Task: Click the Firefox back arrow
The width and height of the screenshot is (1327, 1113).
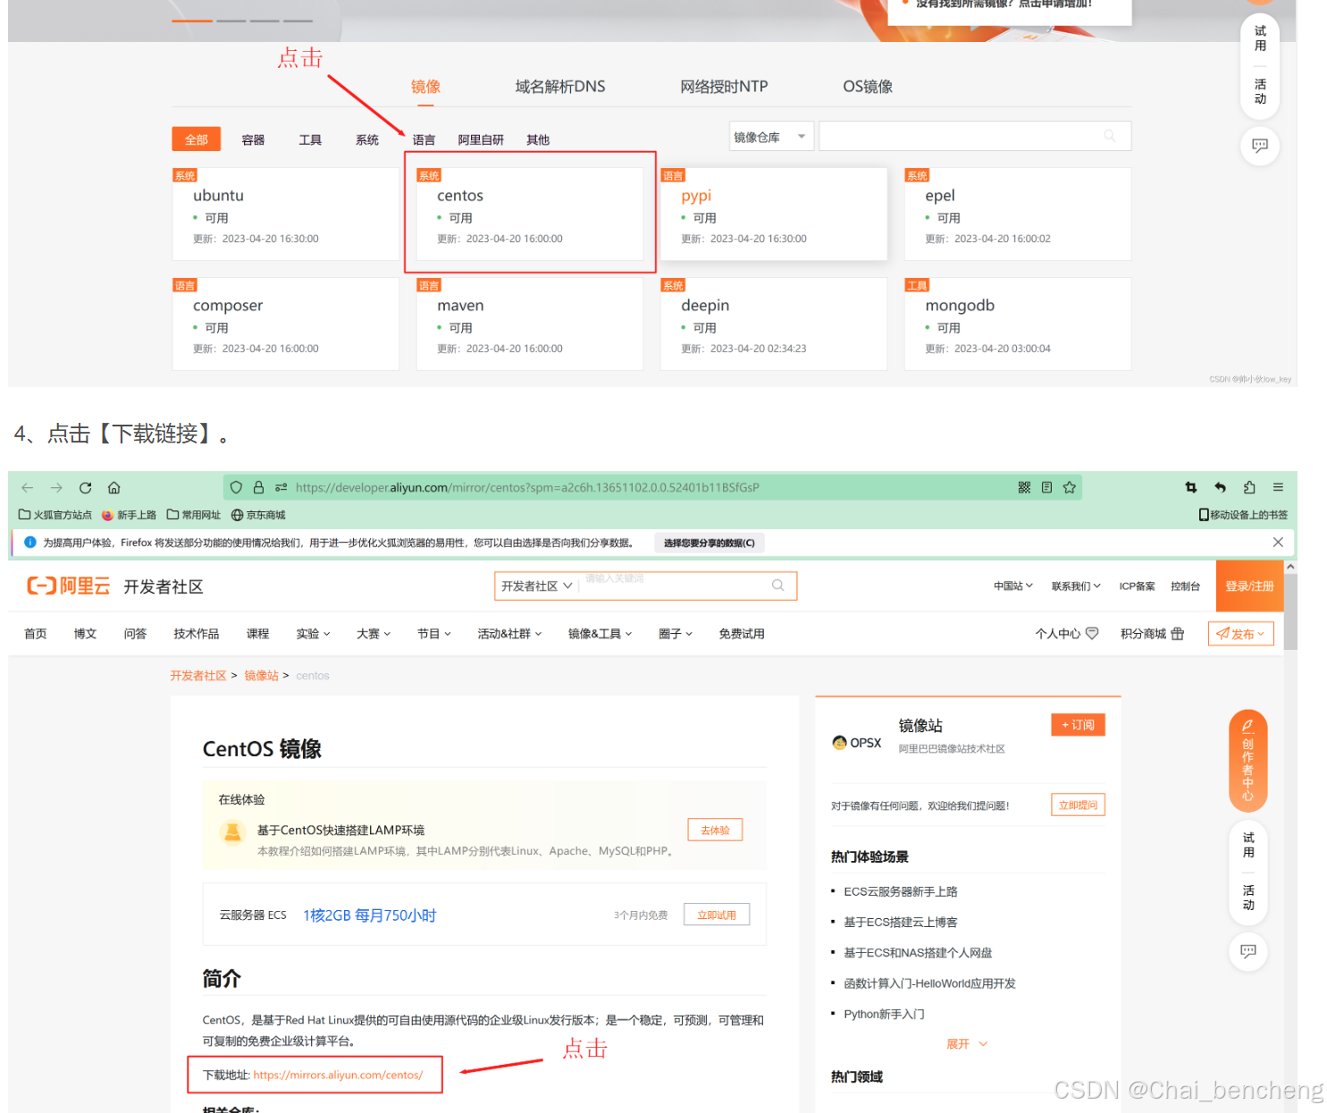Action: (27, 487)
